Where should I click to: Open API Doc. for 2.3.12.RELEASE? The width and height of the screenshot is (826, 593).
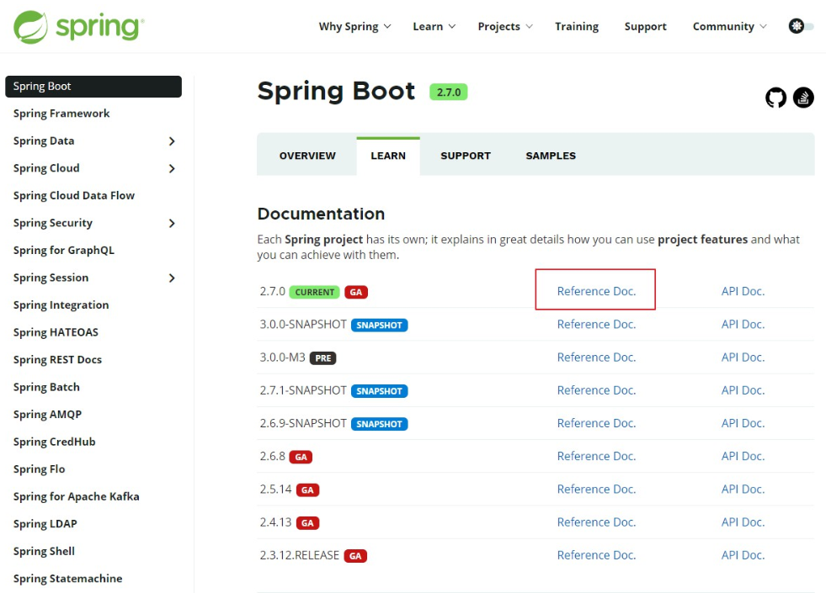(743, 555)
